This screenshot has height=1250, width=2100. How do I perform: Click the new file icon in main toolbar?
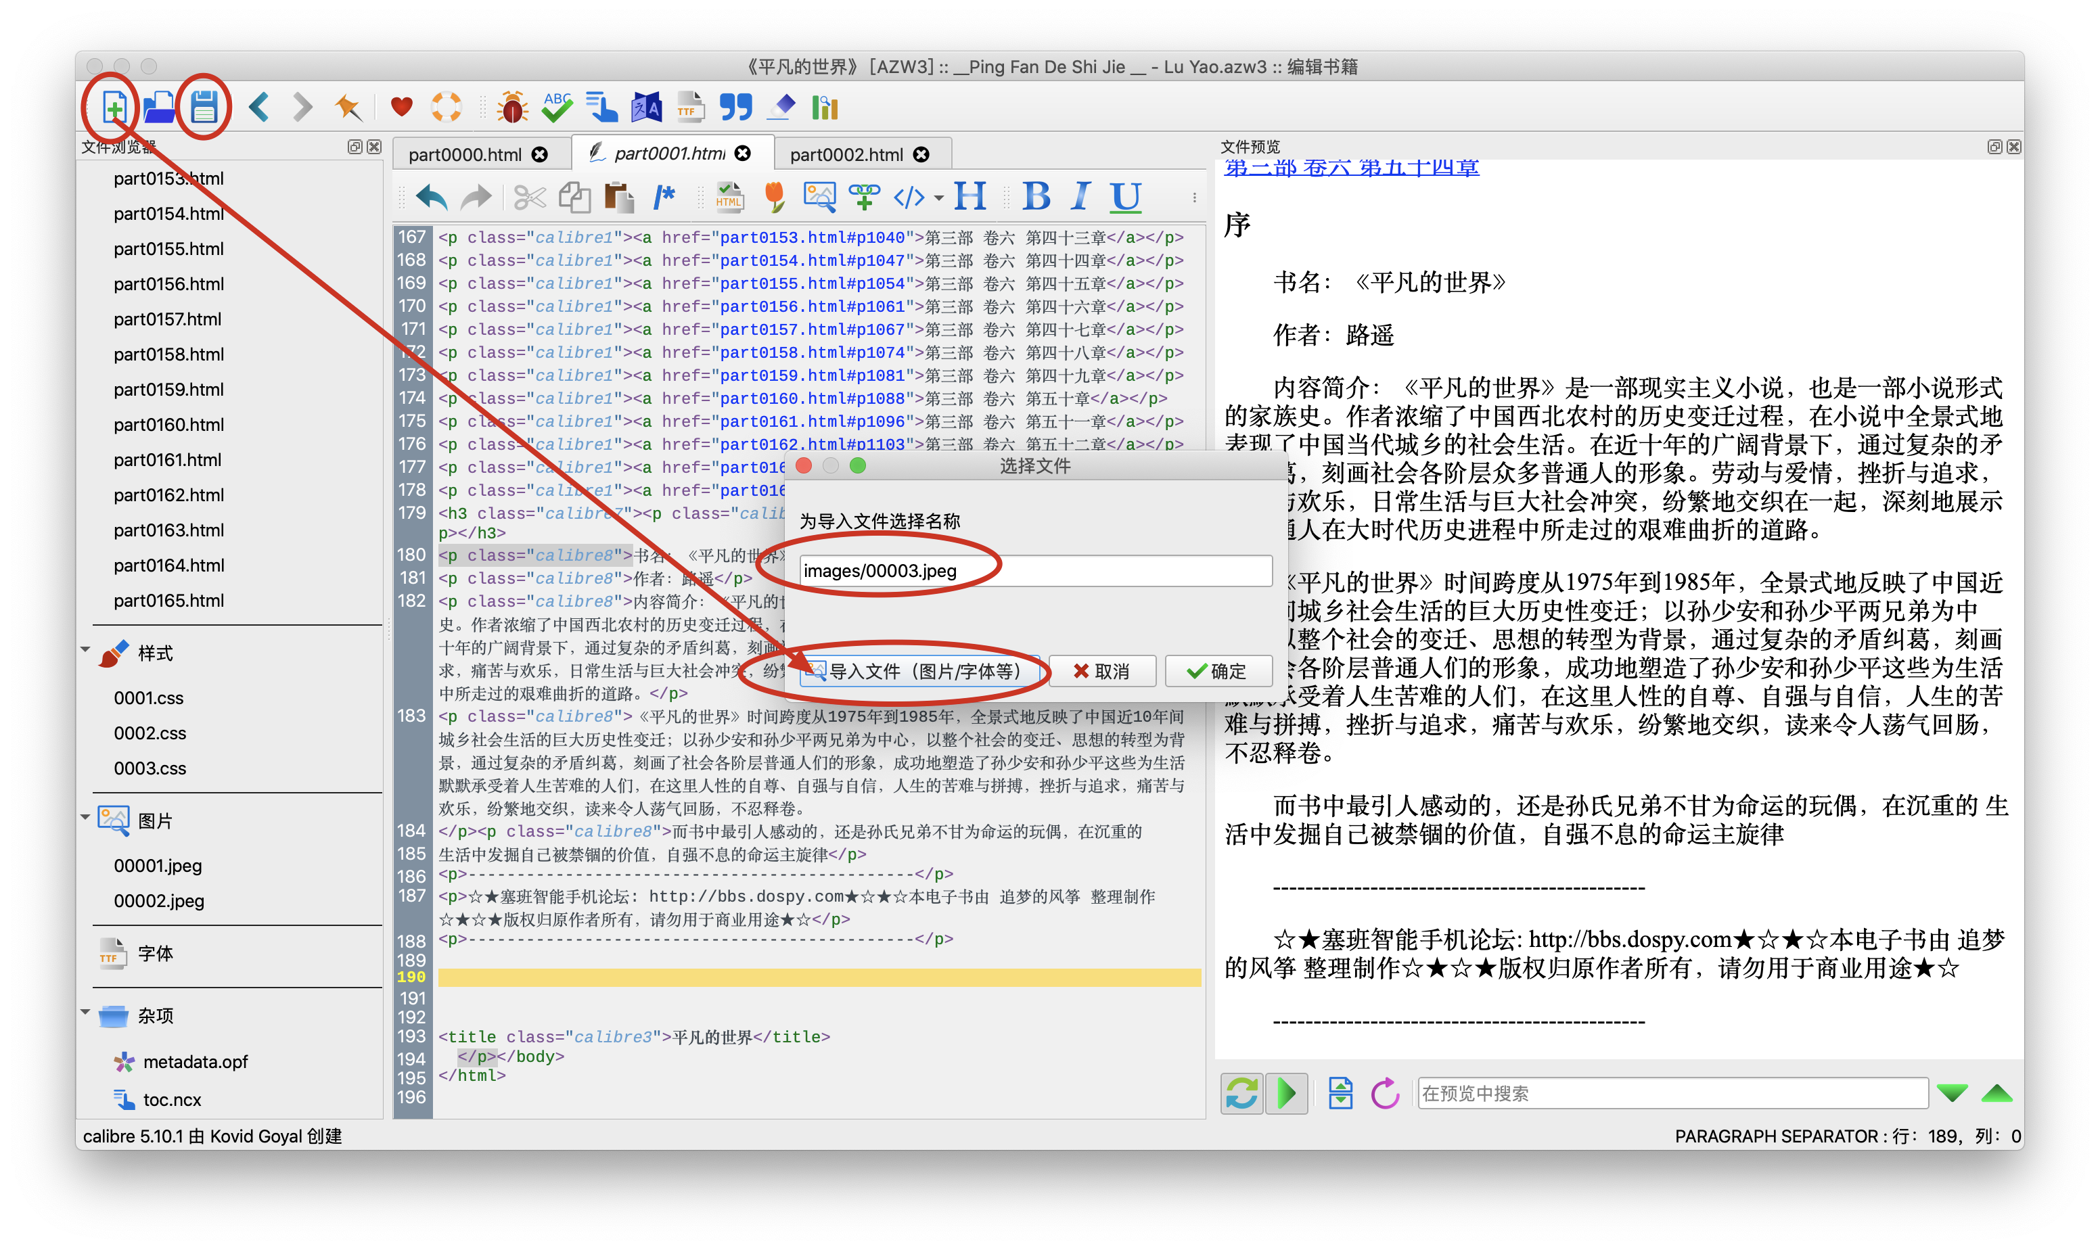coord(114,107)
